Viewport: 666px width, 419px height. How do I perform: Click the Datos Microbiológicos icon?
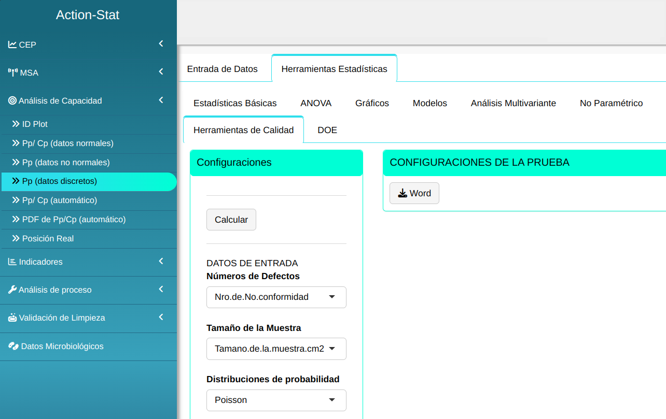tap(13, 346)
